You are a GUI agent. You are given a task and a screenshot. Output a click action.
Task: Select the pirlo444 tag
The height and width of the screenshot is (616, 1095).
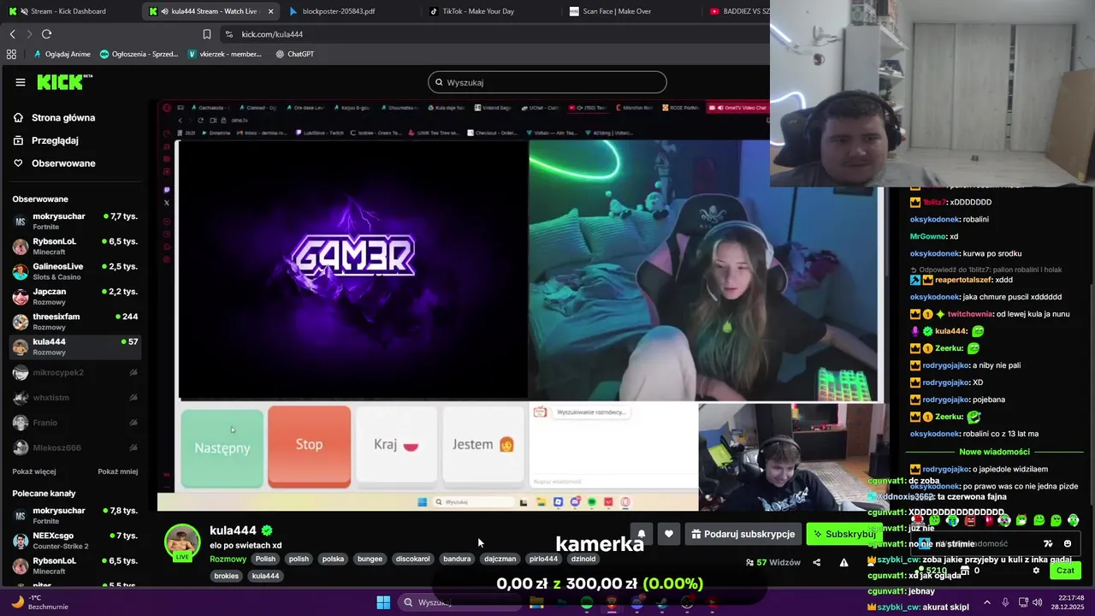pyautogui.click(x=543, y=559)
